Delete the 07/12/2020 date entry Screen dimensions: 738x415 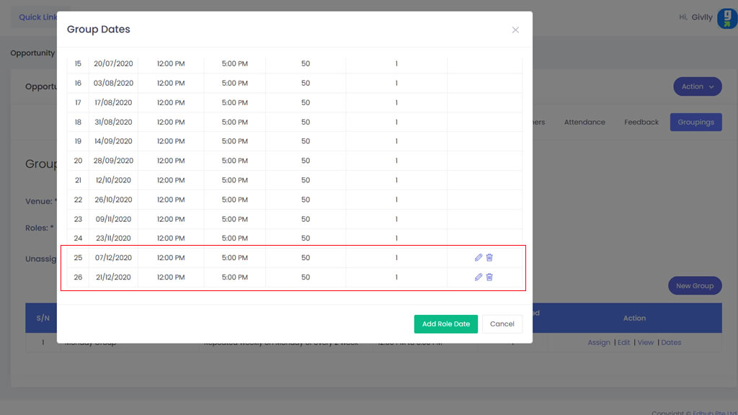tap(489, 258)
